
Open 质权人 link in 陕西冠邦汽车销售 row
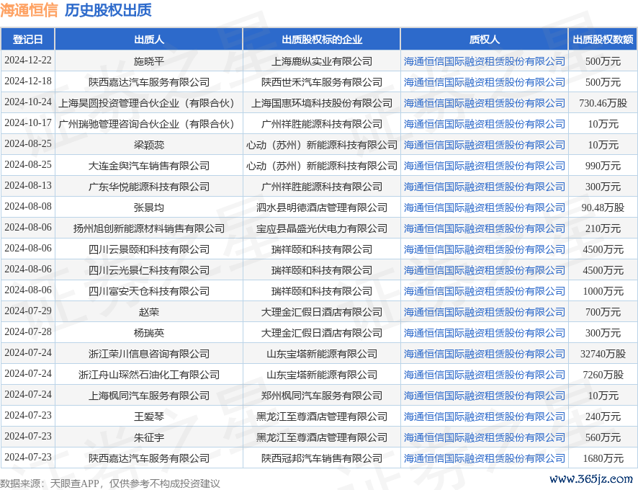(x=484, y=458)
